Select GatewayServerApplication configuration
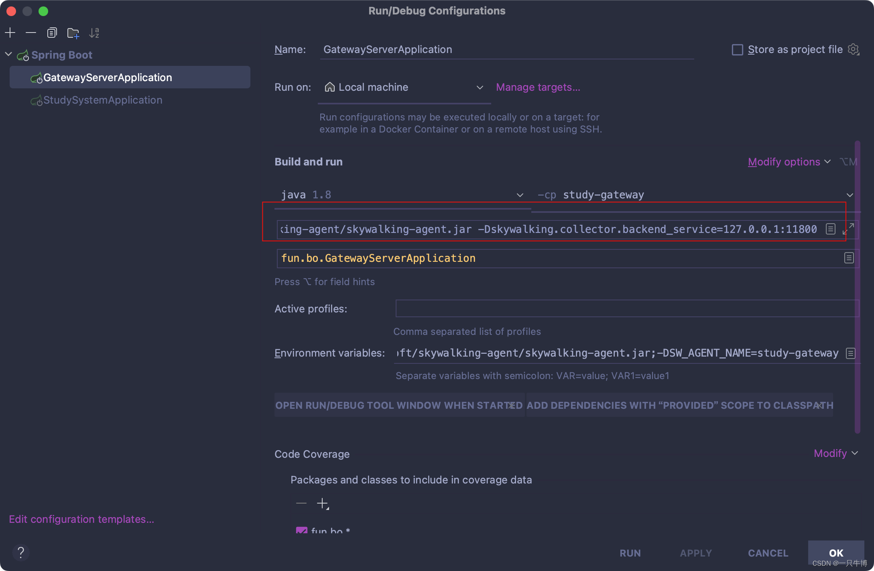 coord(130,77)
